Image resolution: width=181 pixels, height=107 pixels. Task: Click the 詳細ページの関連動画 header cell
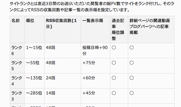151,29
